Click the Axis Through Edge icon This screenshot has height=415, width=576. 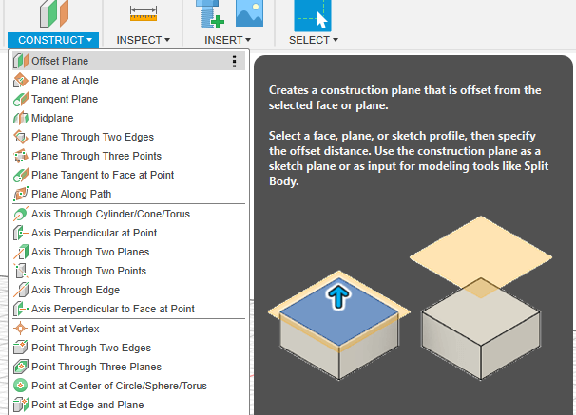[x=21, y=290]
